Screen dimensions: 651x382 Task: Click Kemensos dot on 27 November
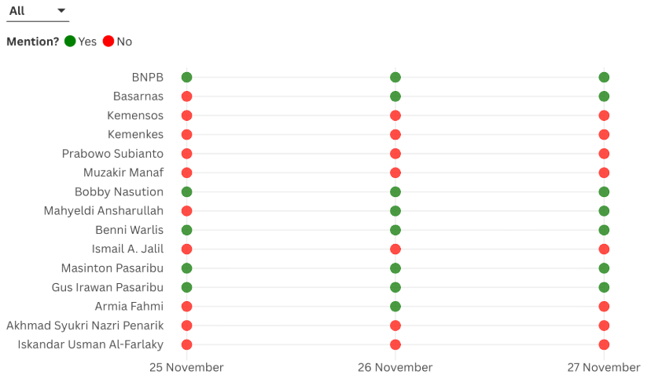coord(604,115)
